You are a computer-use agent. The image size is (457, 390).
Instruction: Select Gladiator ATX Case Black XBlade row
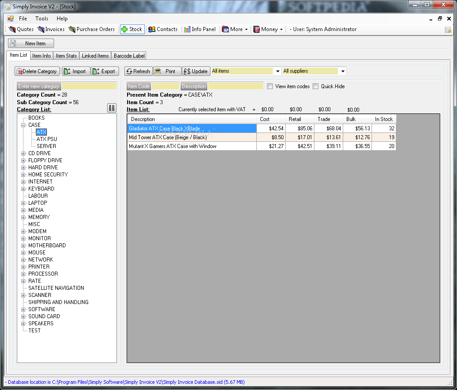[261, 129]
